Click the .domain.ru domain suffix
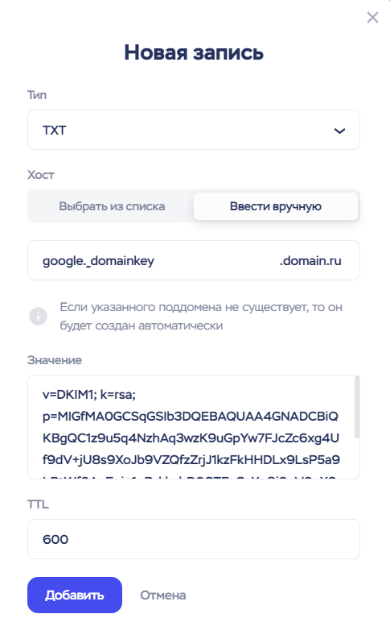Viewport: 390px width, 643px height. coord(310,261)
